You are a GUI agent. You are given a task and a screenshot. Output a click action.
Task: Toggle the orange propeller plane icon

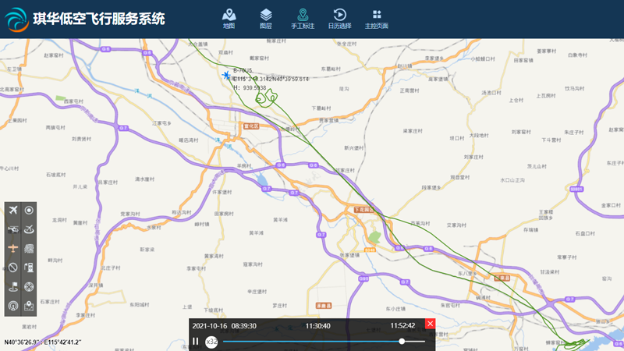(x=12, y=248)
